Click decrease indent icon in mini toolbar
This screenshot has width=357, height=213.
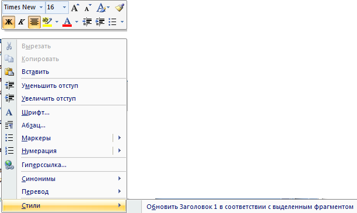87,22
